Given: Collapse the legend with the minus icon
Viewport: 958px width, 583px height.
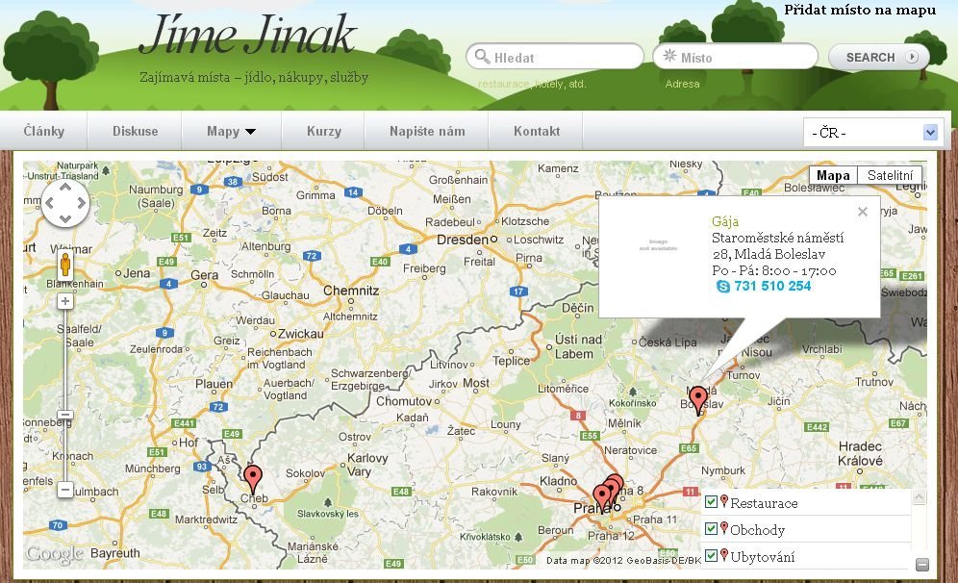Looking at the screenshot, I should 921,565.
